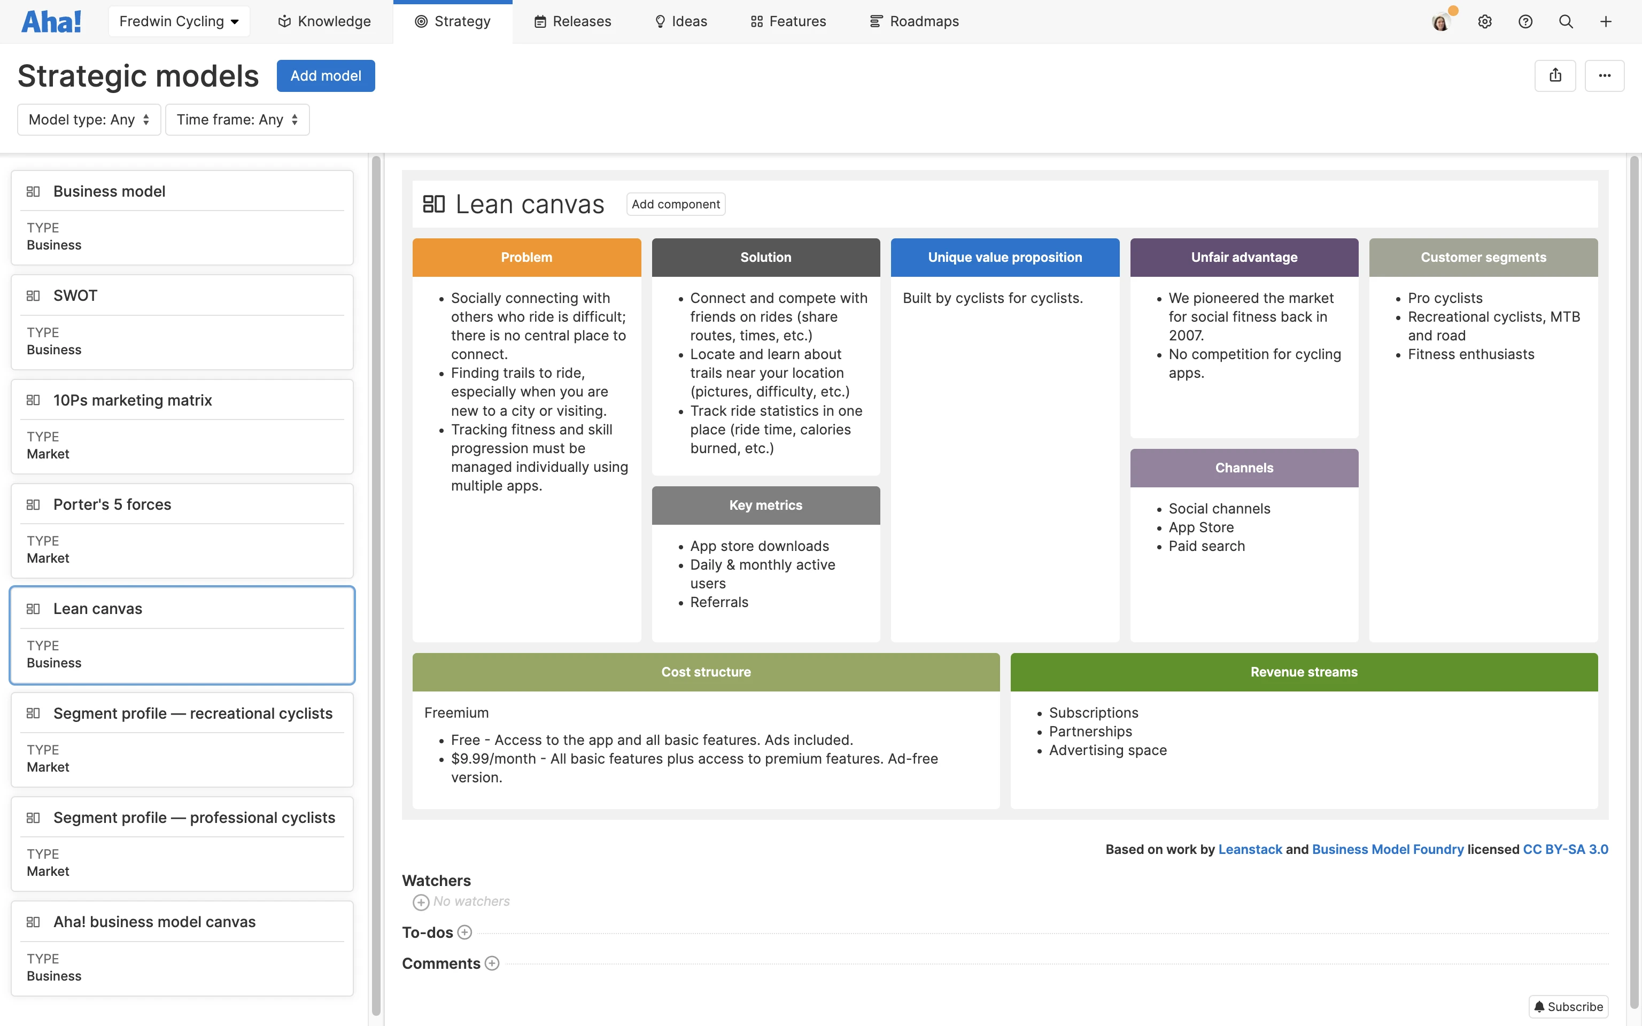Add a to-do with plus icon
Viewport: 1642px width, 1026px height.
pos(465,932)
